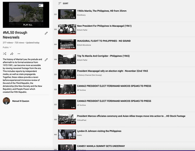Open thumbnail of New President Macapagal video
The height and width of the screenshot is (151, 195).
67,29
